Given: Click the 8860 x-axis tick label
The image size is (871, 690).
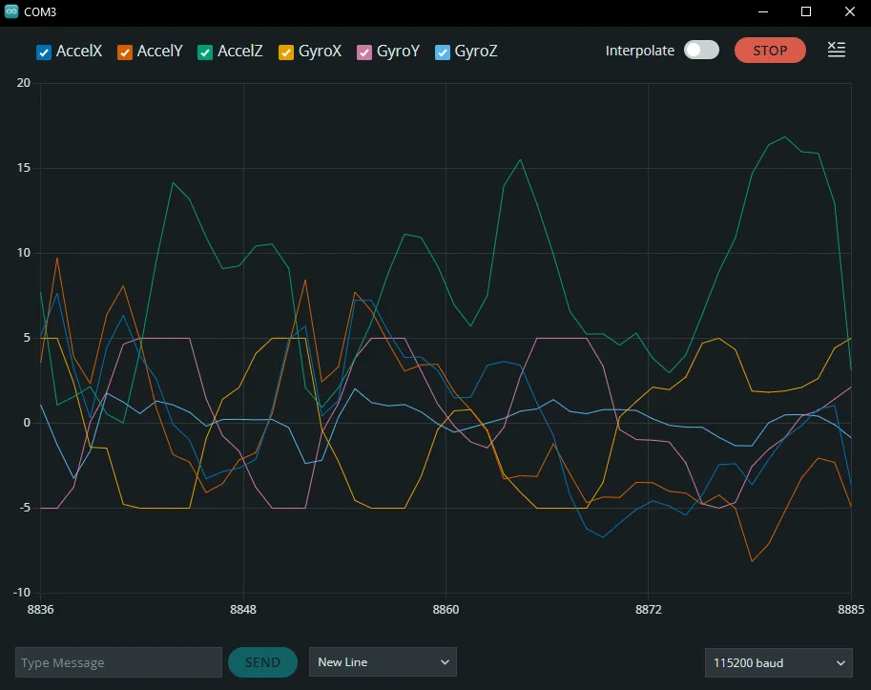Looking at the screenshot, I should point(446,609).
